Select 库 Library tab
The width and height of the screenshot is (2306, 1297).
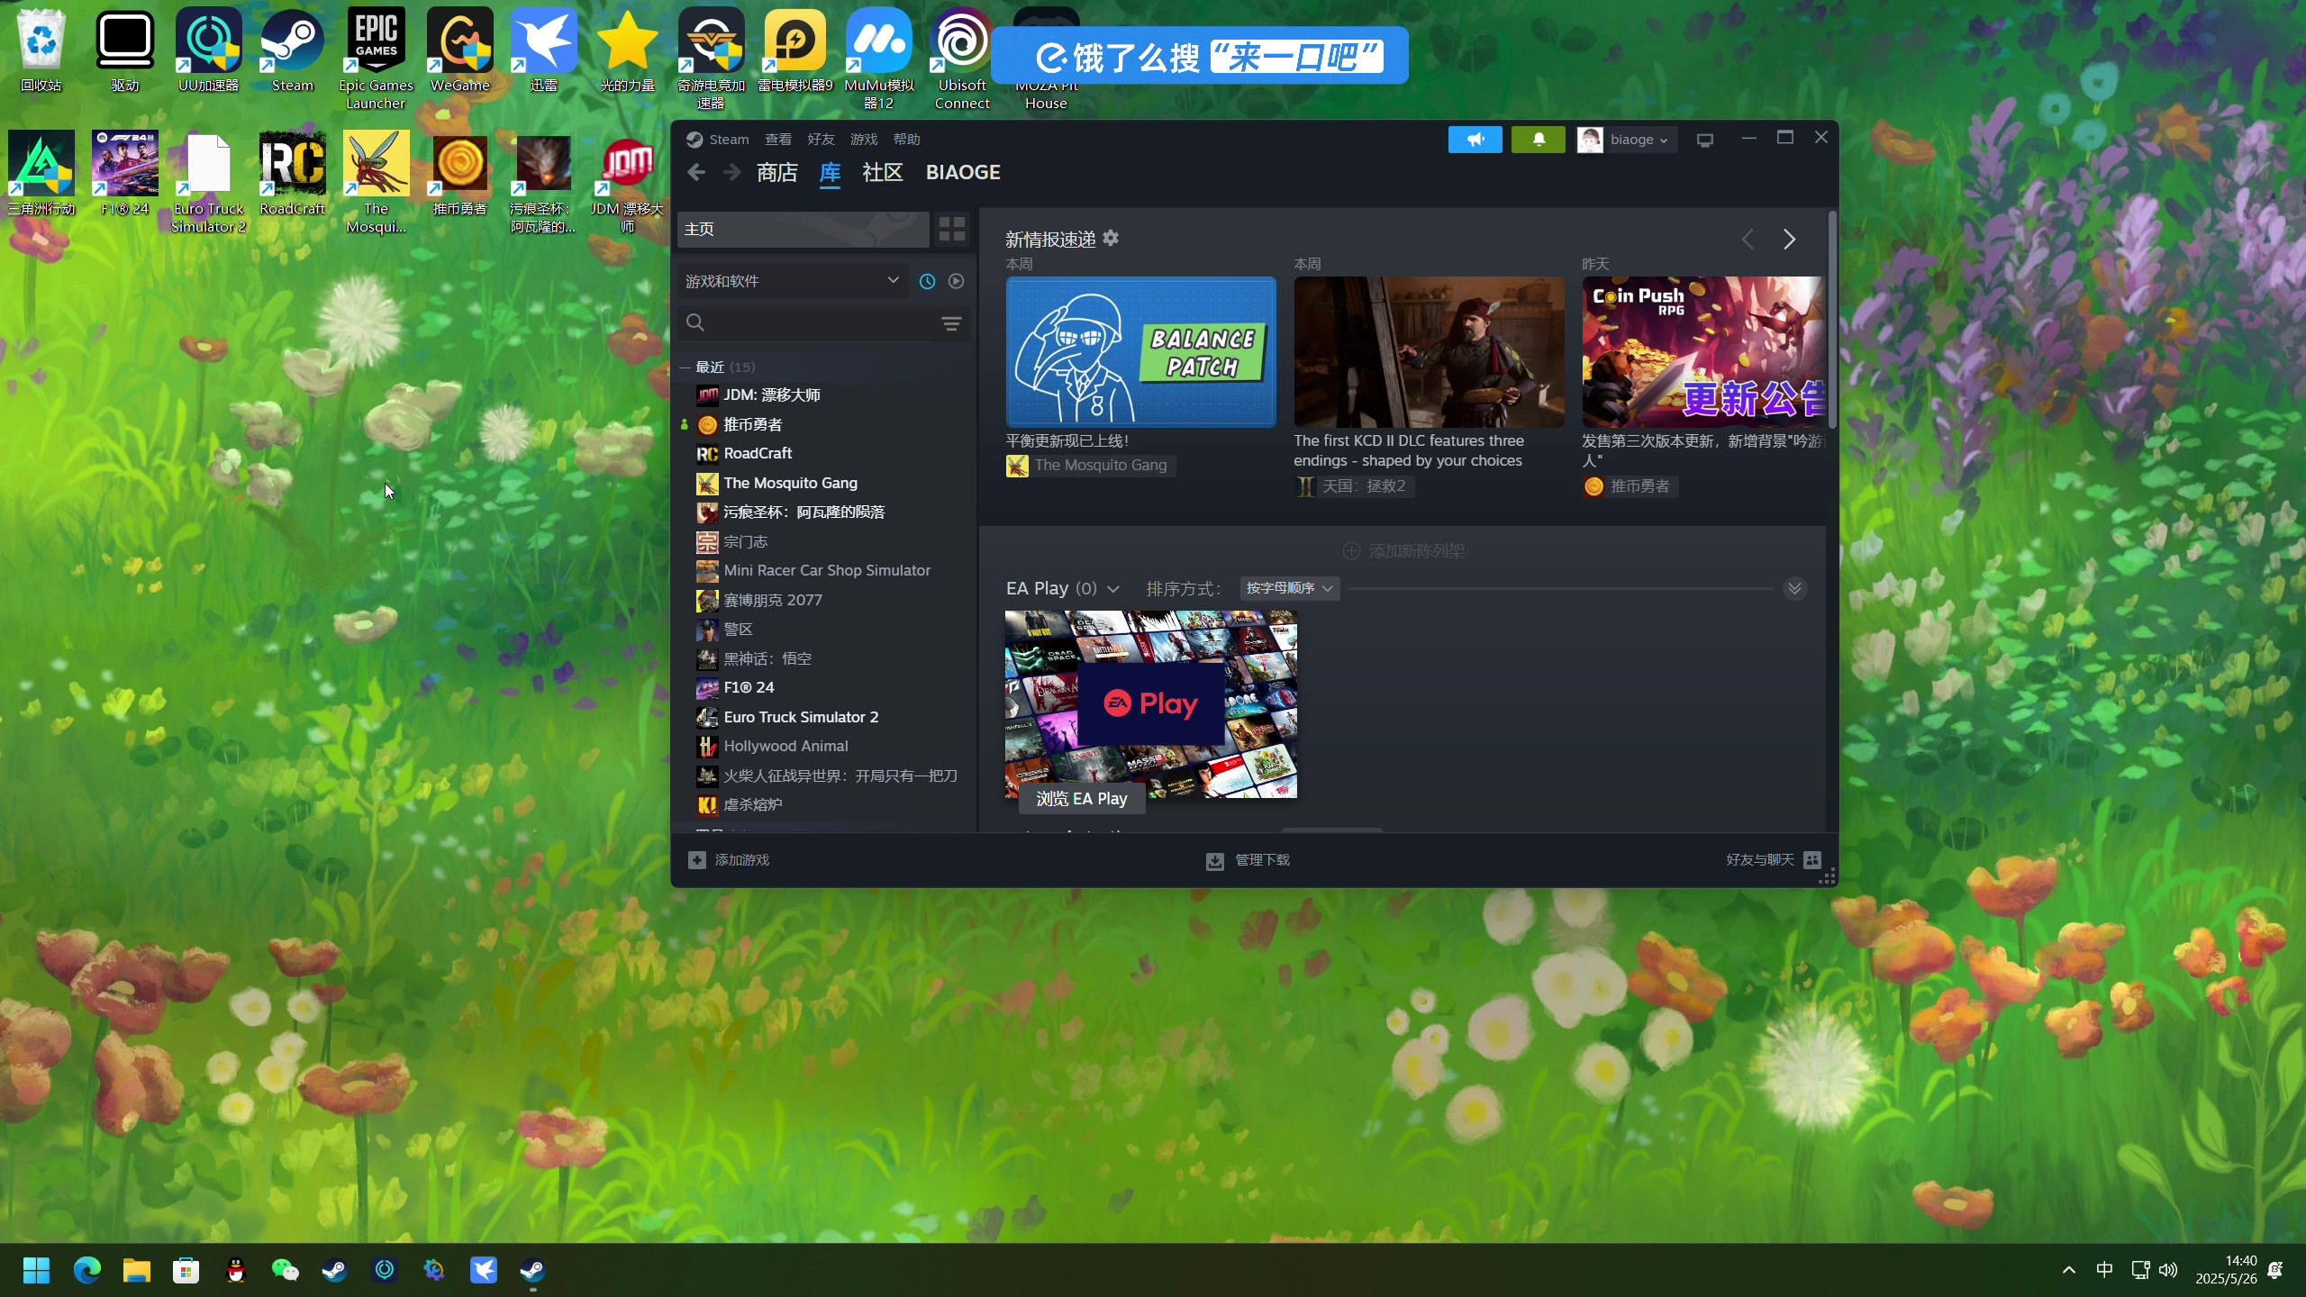coord(830,172)
